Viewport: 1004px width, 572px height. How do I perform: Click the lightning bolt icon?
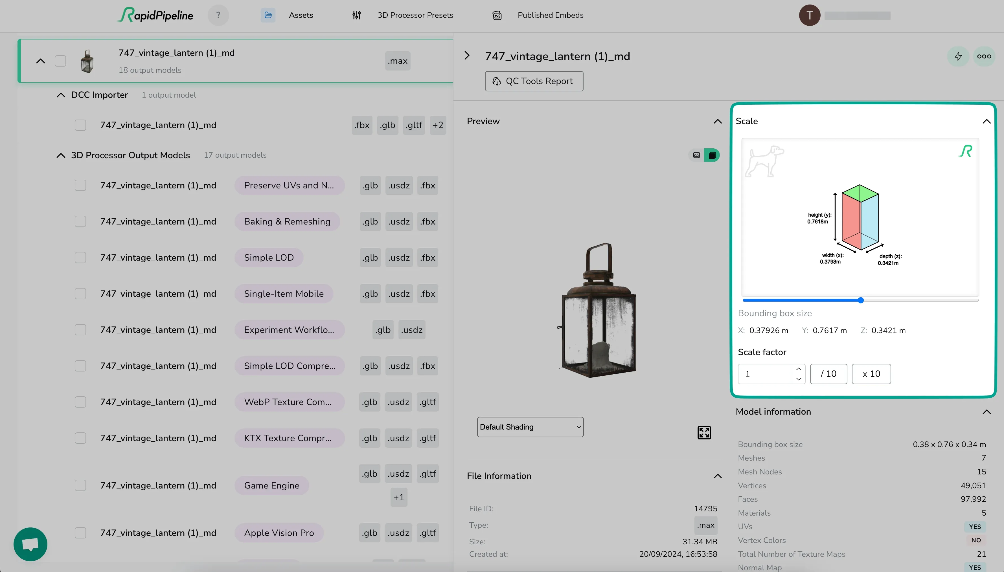point(959,56)
